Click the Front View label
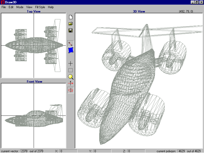The height and width of the screenshot is (153, 204). coord(34,82)
